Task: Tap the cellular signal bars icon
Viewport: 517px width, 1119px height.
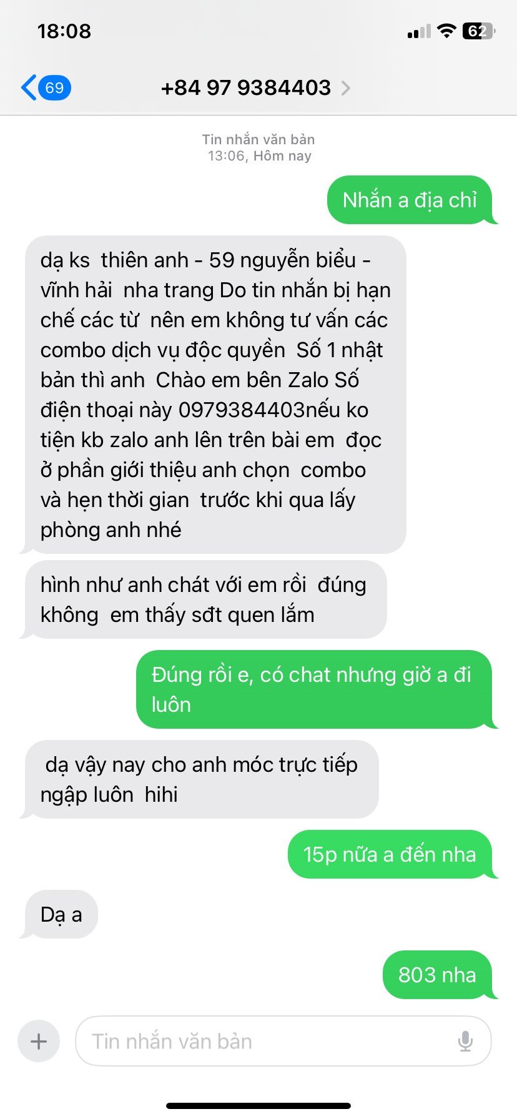Action: click(x=419, y=31)
